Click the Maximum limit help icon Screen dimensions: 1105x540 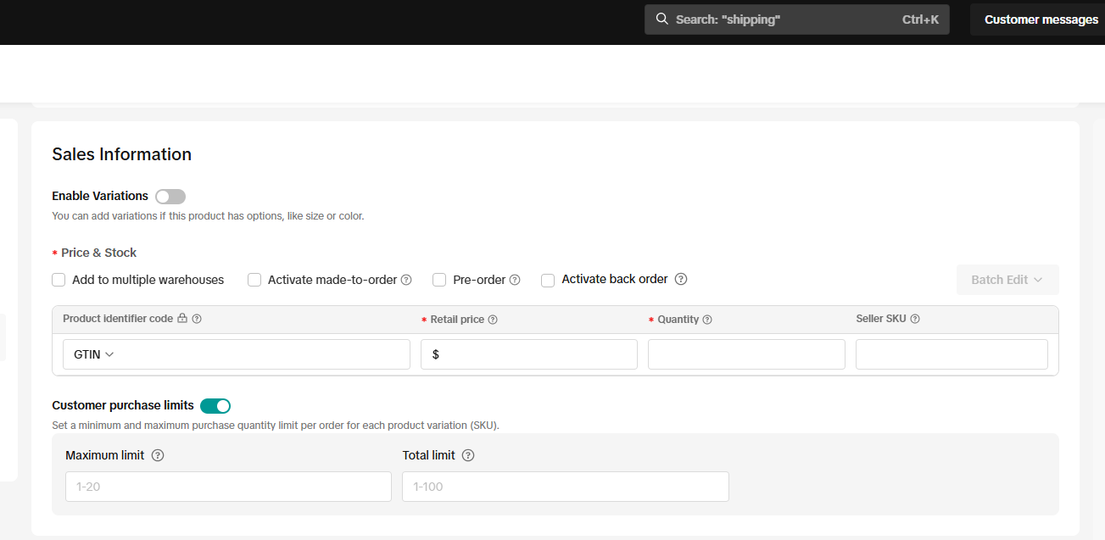157,455
